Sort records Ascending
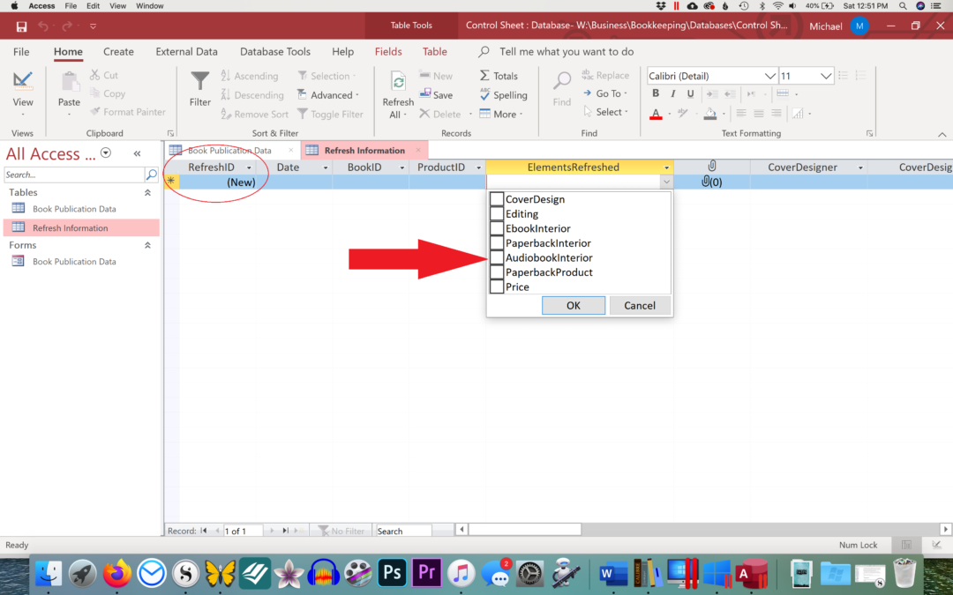 pyautogui.click(x=249, y=76)
